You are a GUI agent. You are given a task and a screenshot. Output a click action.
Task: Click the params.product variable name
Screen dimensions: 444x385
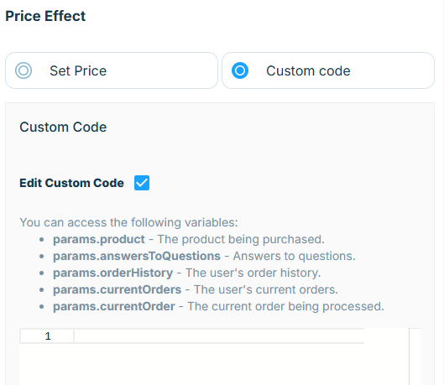click(99, 239)
